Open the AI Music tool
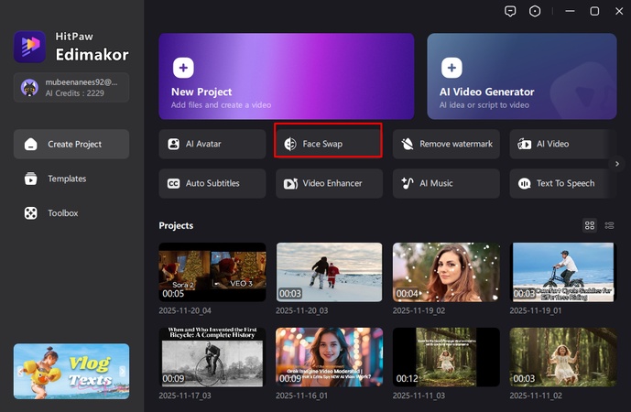The image size is (631, 412). click(446, 183)
